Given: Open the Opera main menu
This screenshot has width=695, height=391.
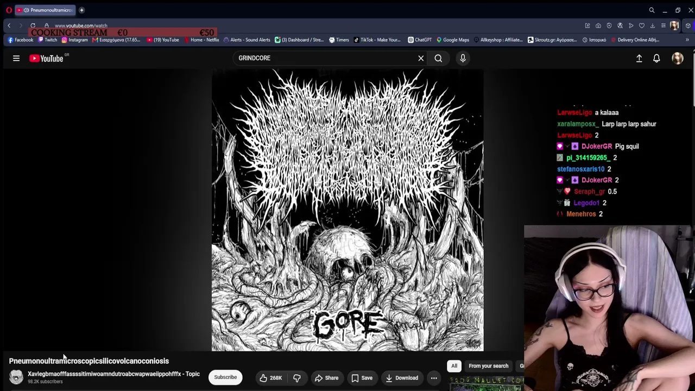Looking at the screenshot, I should [9, 10].
